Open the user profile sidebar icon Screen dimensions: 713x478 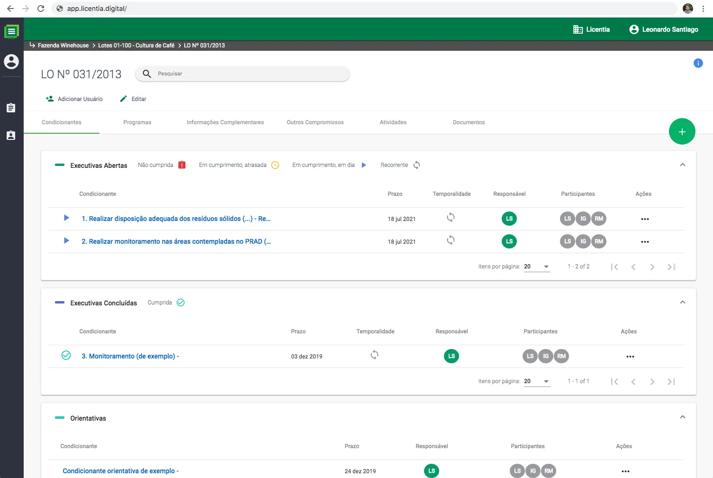tap(11, 62)
